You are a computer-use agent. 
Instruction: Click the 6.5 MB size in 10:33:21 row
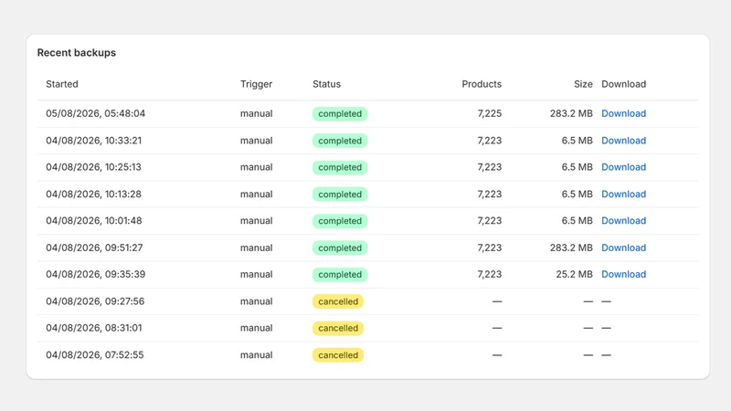point(577,141)
